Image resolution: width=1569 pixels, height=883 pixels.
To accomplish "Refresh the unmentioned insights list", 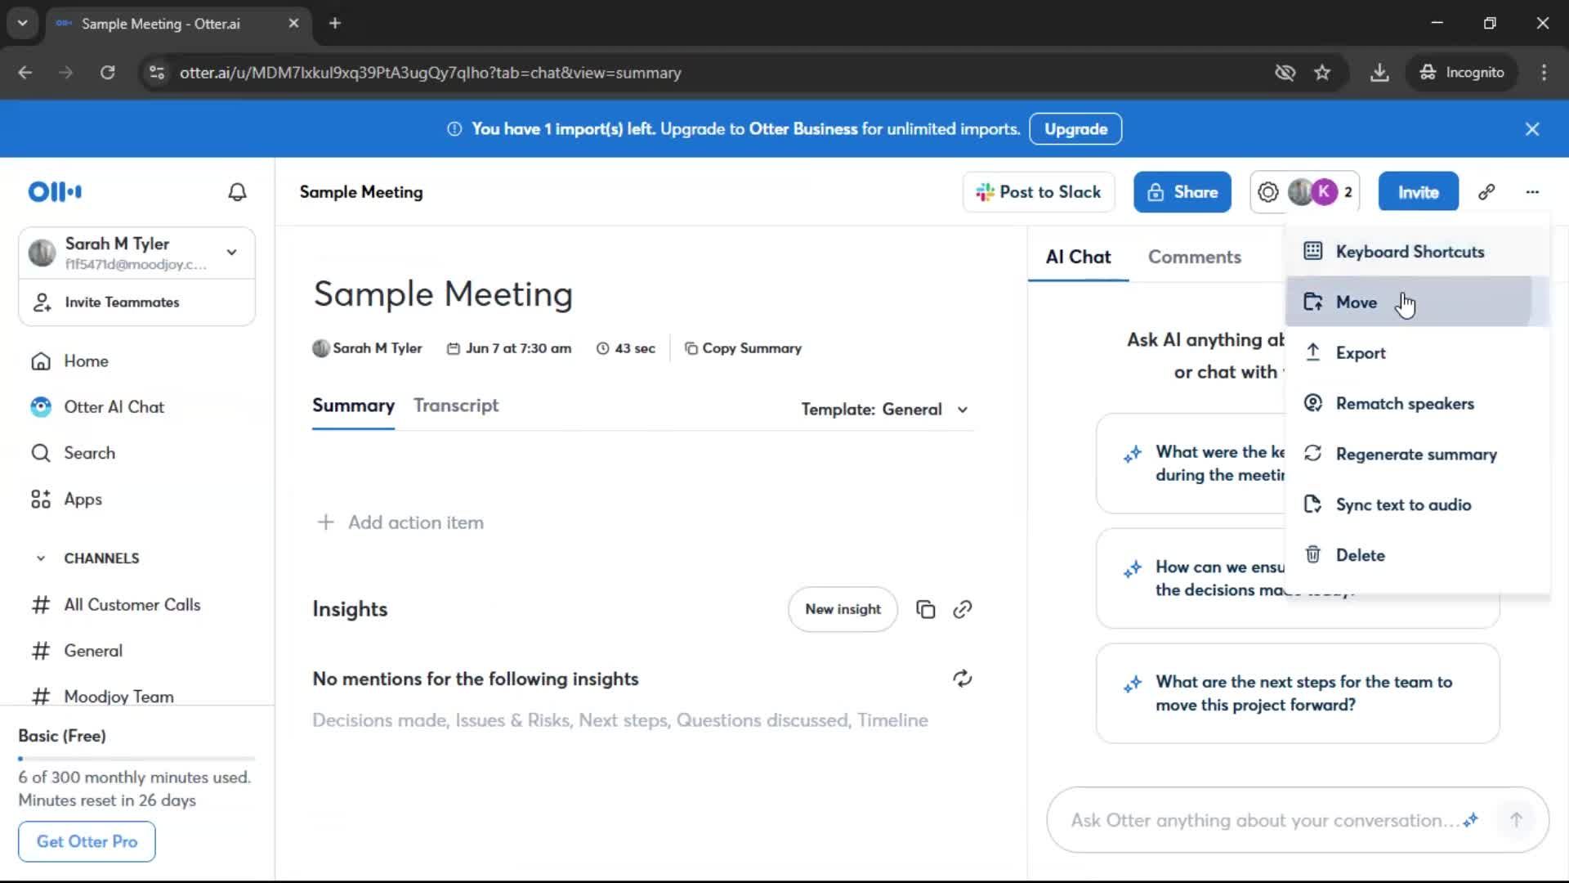I will [x=963, y=679].
